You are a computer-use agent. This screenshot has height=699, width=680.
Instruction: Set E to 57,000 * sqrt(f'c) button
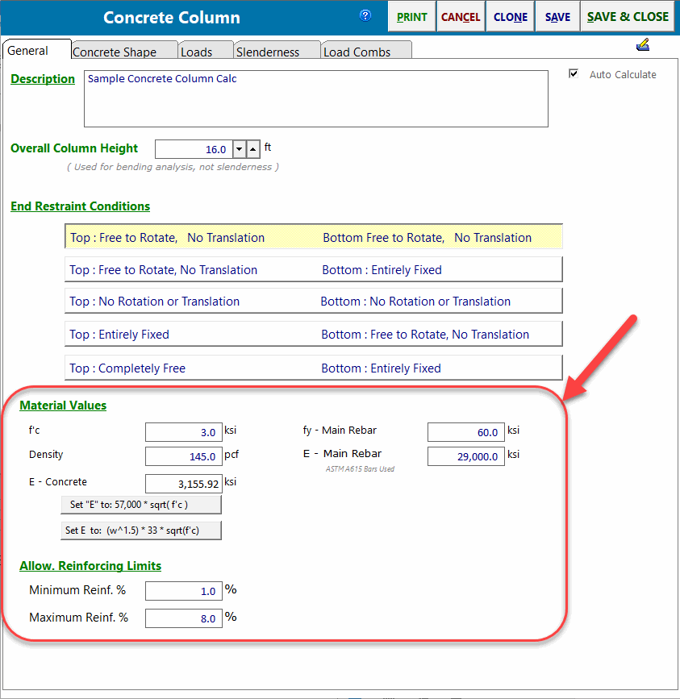point(140,505)
